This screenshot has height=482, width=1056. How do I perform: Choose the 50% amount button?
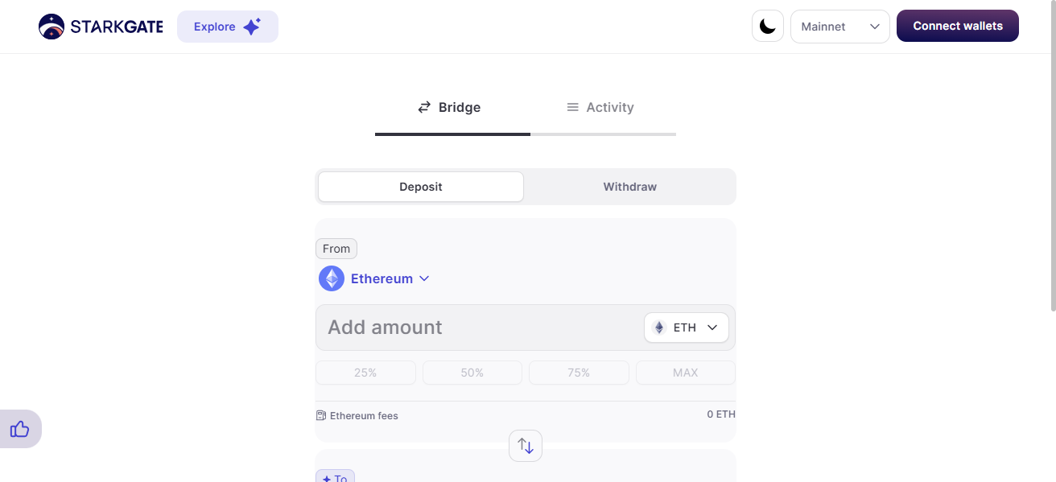[472, 373]
